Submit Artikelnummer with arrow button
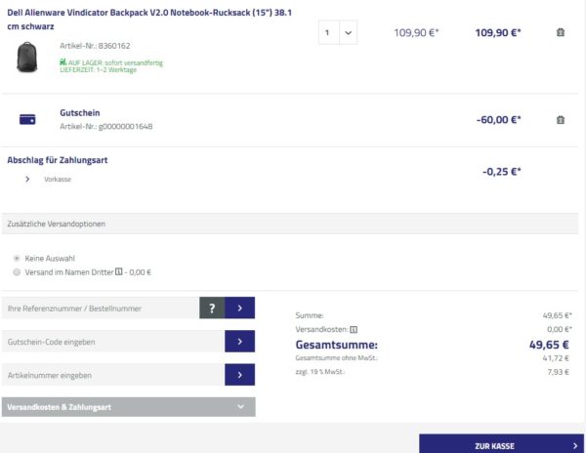Viewport: 586px width, 453px height. 239,374
